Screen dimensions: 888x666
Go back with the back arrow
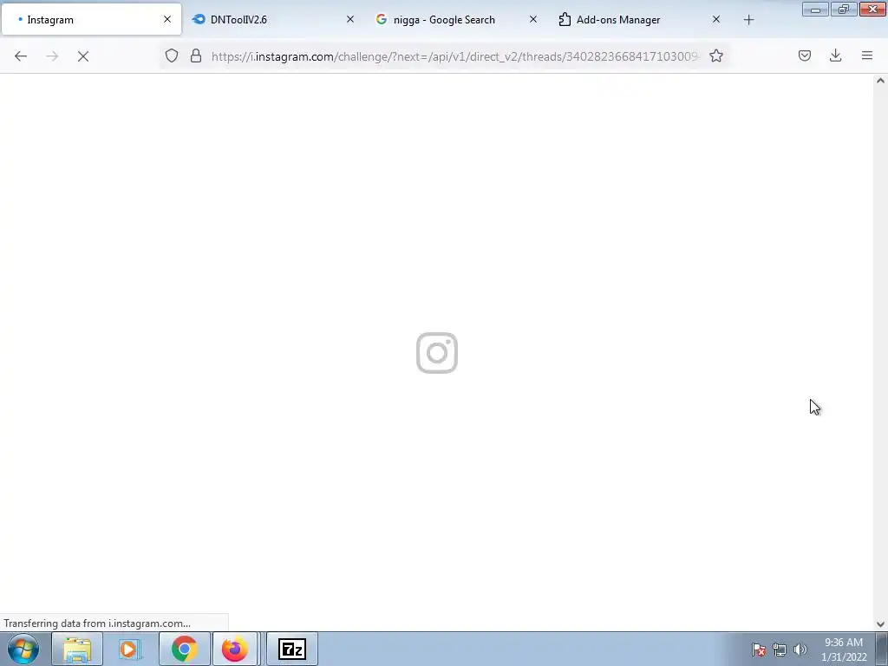point(21,55)
